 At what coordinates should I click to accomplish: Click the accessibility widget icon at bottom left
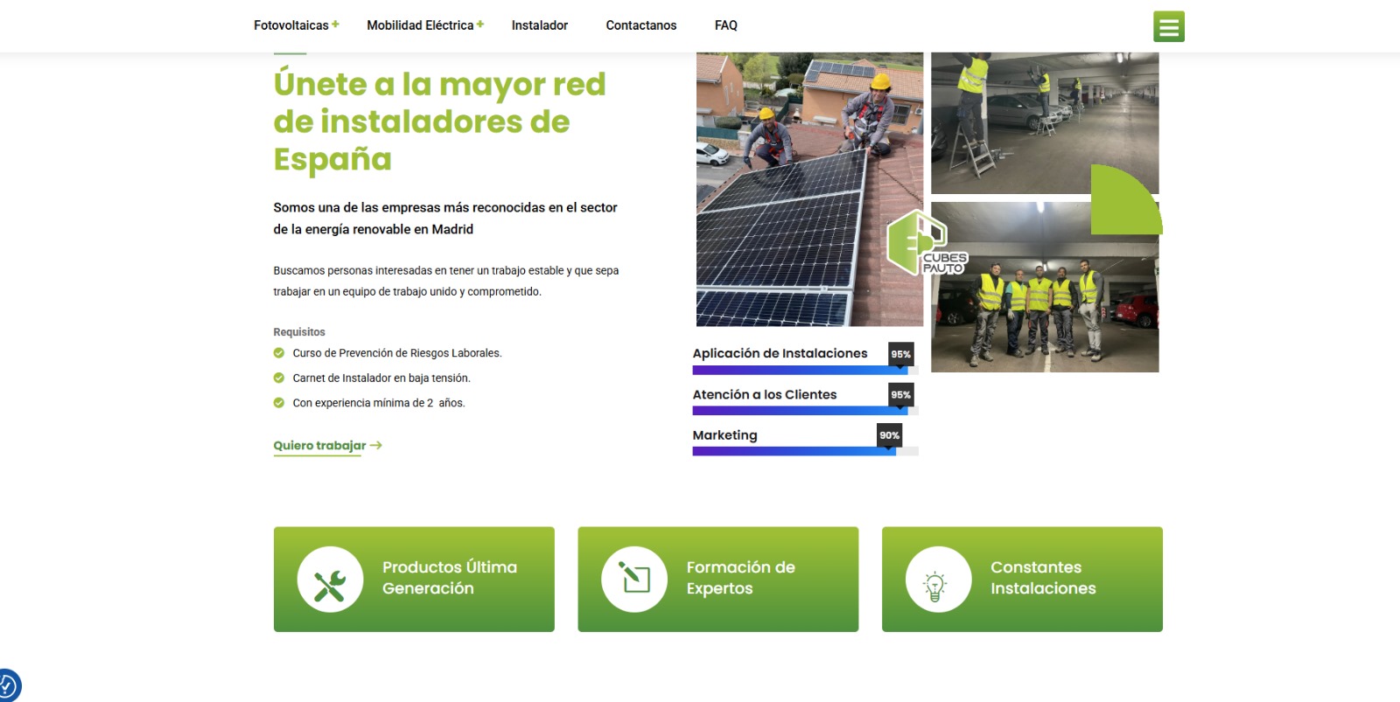click(x=8, y=685)
